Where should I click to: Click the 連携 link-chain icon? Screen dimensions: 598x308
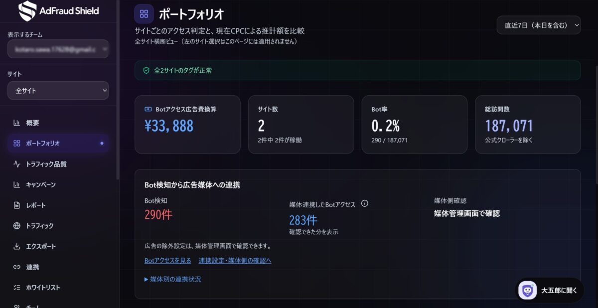pyautogui.click(x=16, y=267)
